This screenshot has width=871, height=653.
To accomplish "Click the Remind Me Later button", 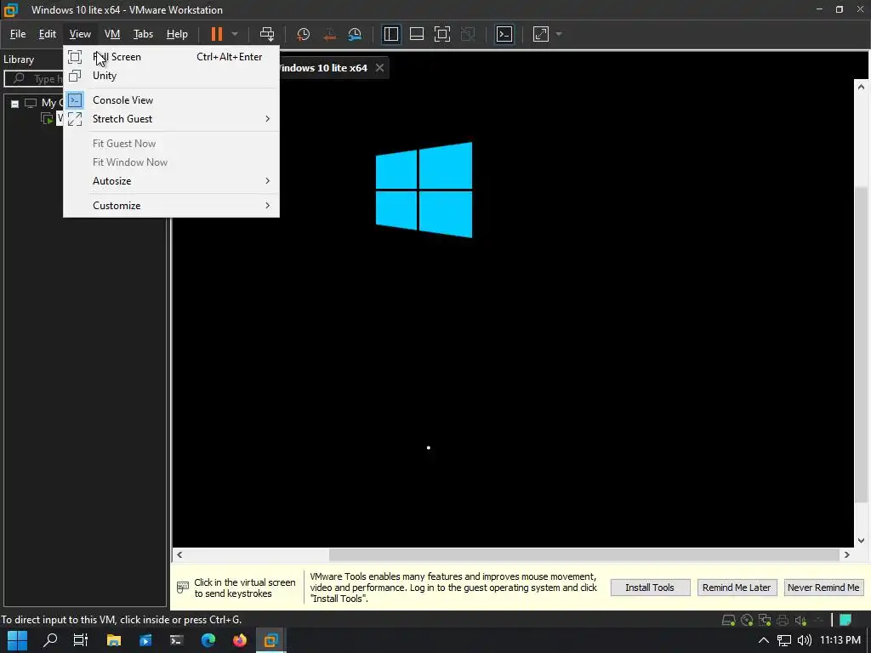I will (737, 588).
